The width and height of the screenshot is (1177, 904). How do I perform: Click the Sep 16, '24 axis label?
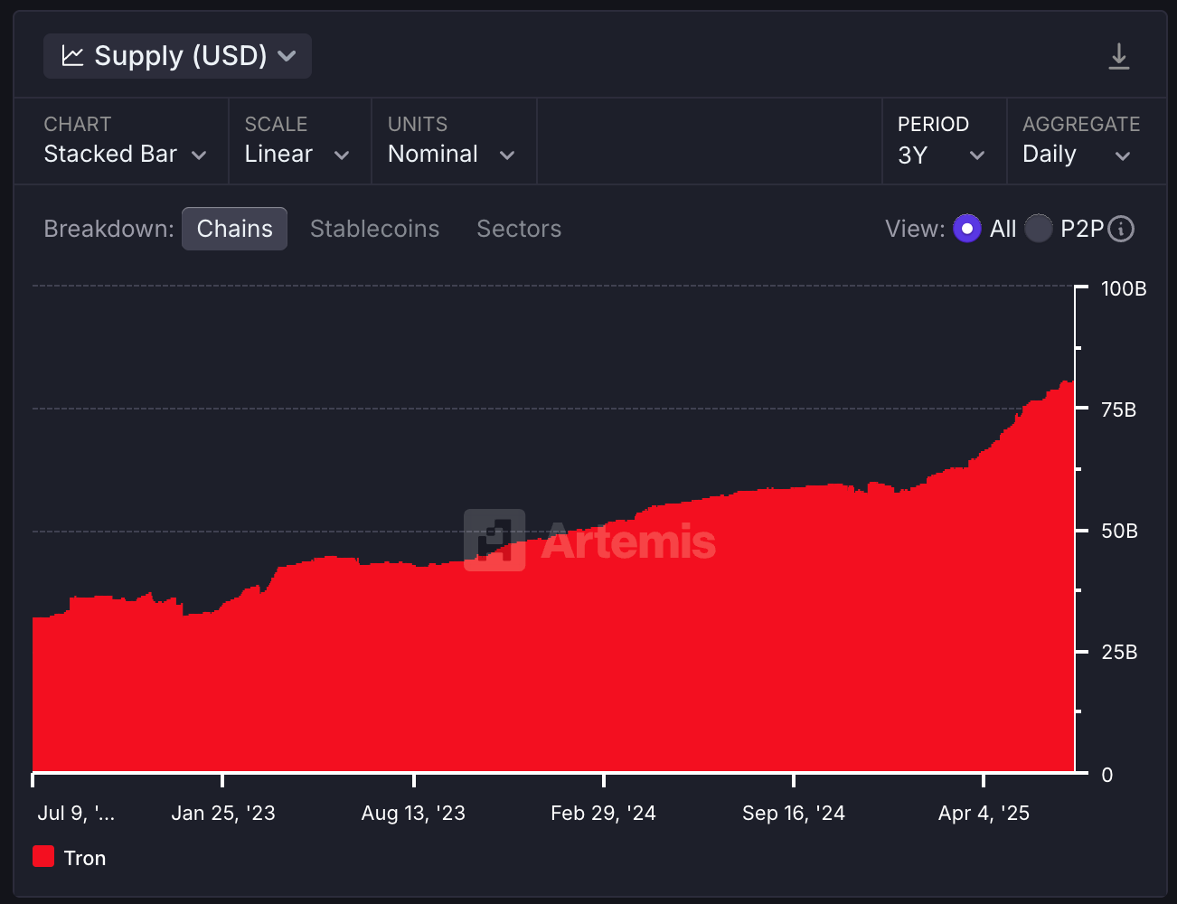(794, 813)
